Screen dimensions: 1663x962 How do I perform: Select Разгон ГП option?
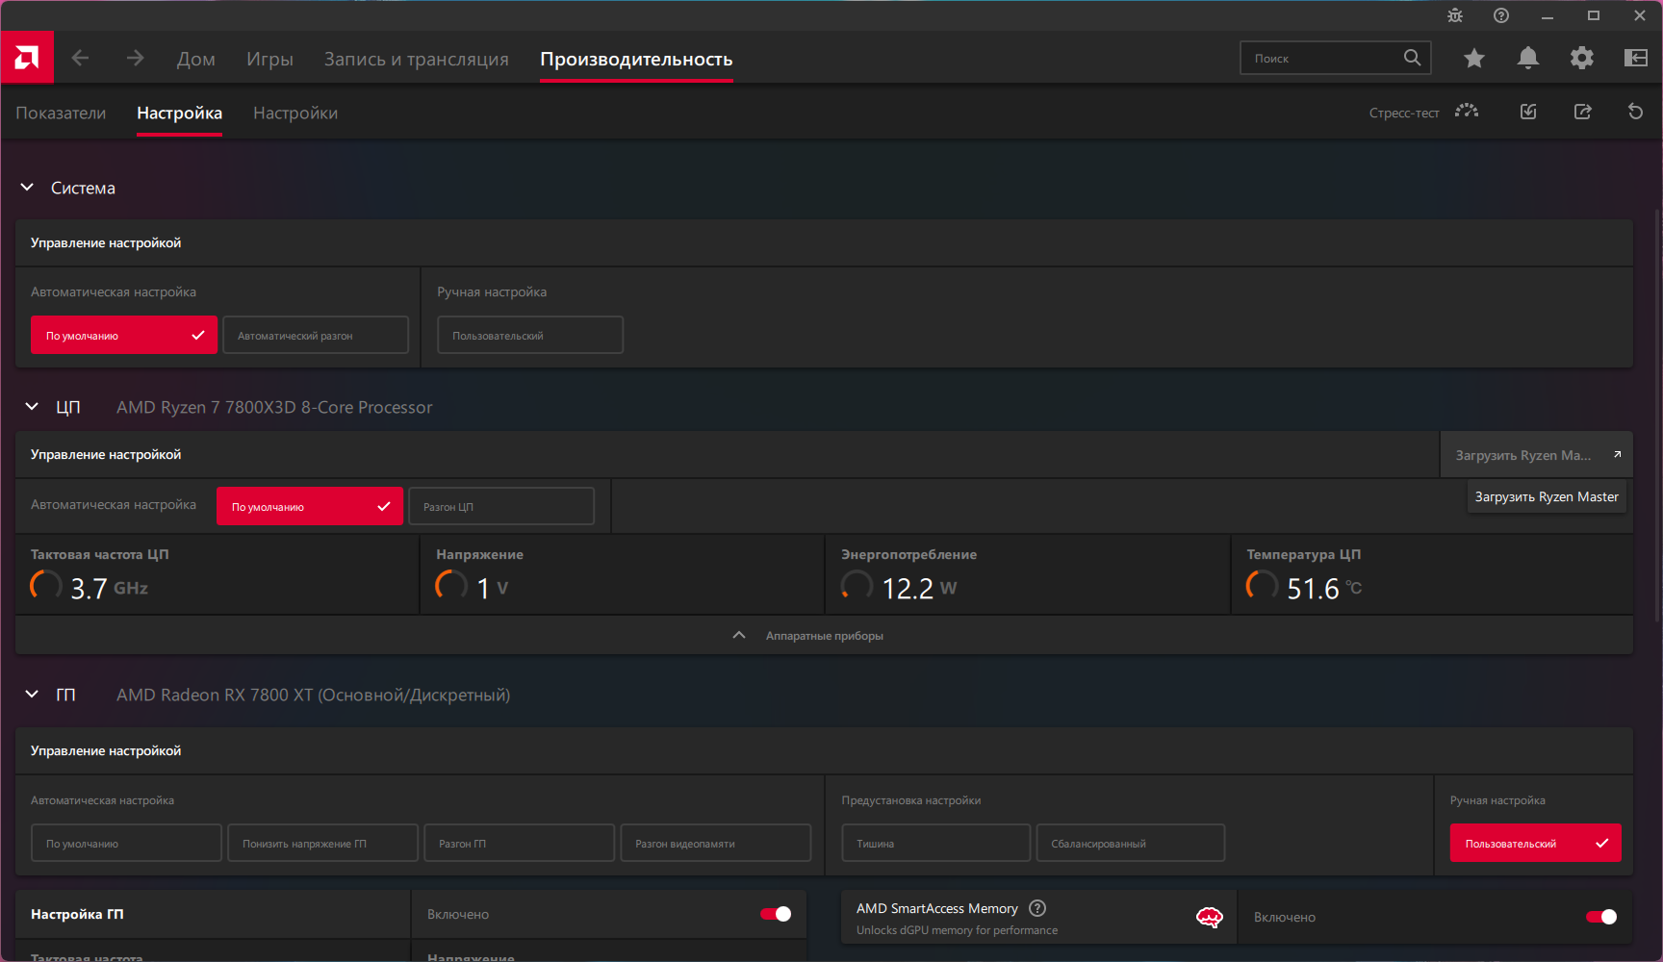point(519,844)
